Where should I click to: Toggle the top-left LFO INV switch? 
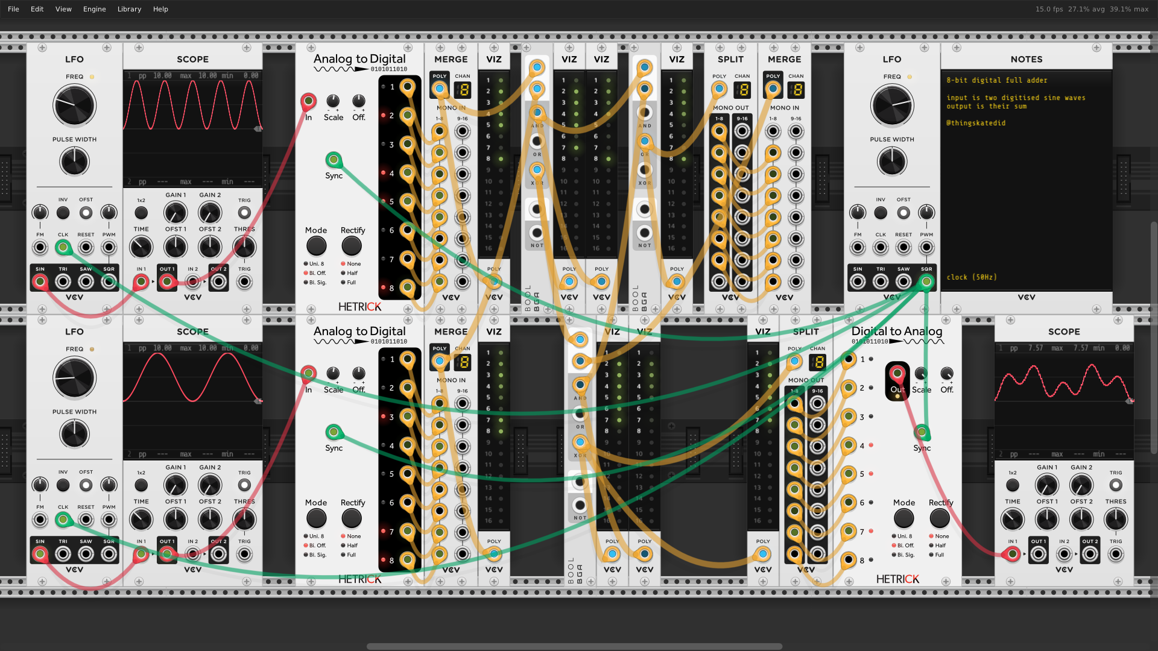coord(63,213)
